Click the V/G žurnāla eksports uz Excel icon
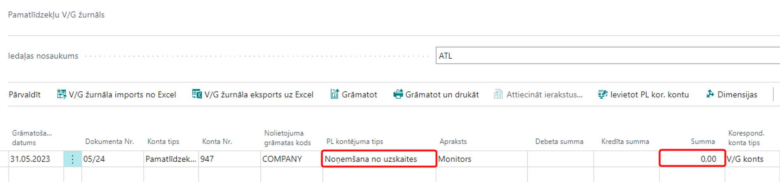The image size is (780, 182). [x=197, y=94]
